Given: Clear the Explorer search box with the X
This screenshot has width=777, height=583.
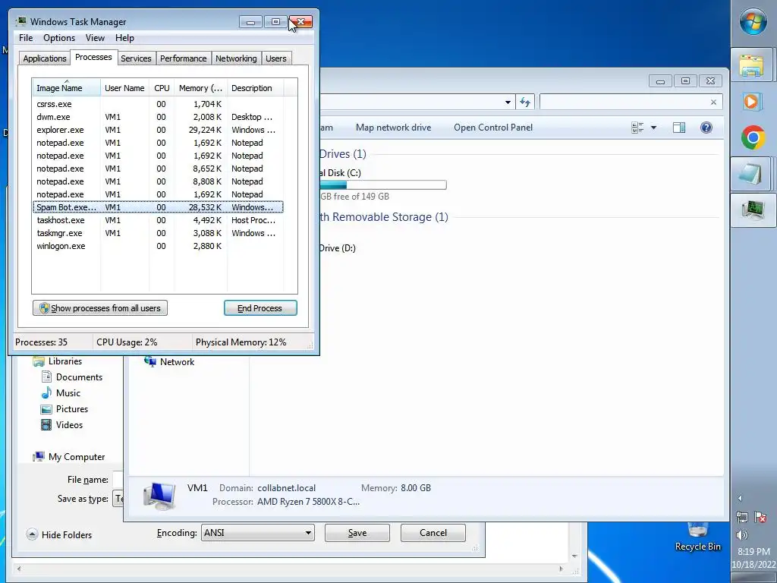Looking at the screenshot, I should click(713, 102).
